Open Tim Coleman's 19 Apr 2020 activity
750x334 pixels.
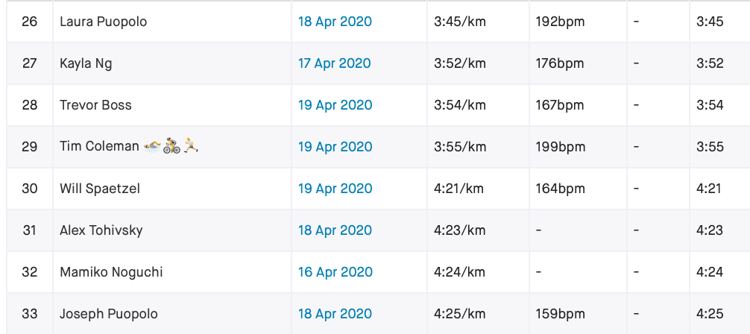click(335, 146)
